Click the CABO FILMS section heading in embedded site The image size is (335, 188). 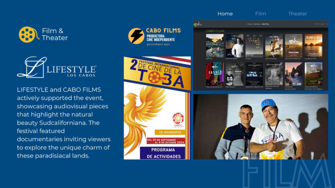(215, 31)
